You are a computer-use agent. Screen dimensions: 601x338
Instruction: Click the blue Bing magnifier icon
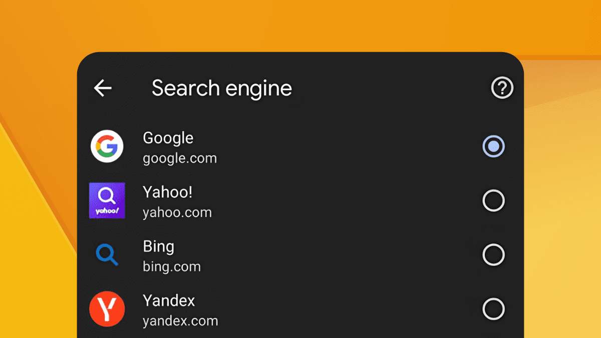(107, 254)
